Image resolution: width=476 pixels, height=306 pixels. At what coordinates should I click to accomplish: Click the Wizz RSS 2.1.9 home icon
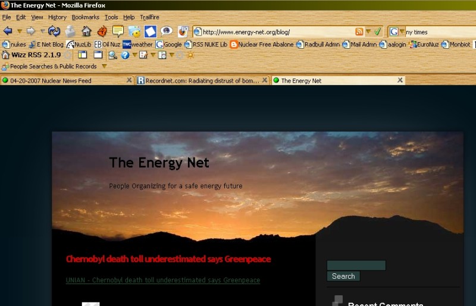tap(5, 55)
